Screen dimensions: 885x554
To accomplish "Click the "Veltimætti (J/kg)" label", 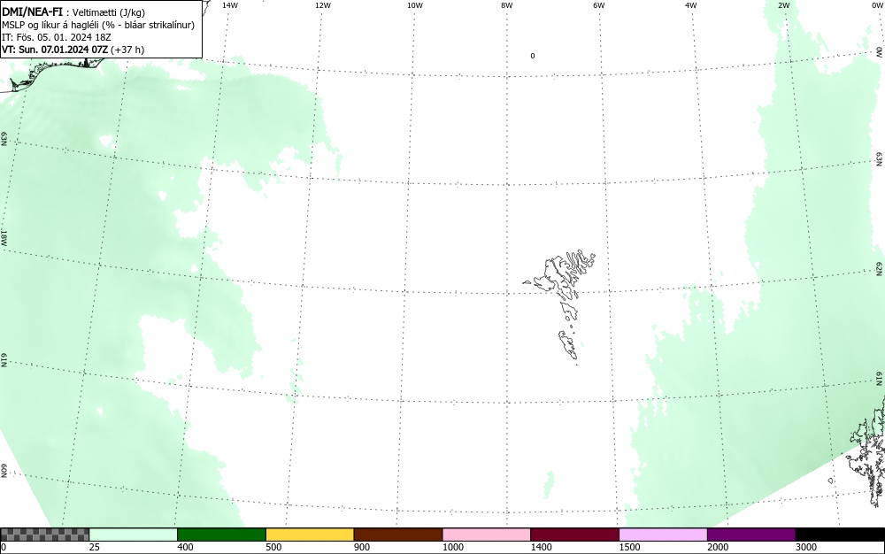I will point(109,12).
